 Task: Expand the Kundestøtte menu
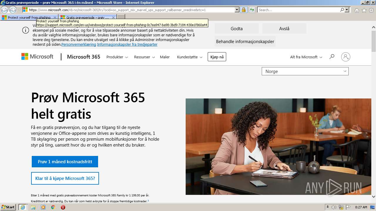(x=189, y=57)
